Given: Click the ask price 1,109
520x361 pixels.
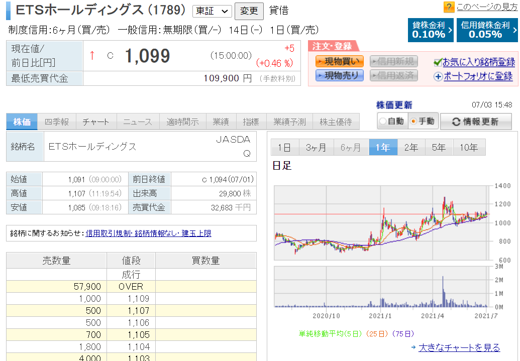Looking at the screenshot, I should tap(138, 299).
